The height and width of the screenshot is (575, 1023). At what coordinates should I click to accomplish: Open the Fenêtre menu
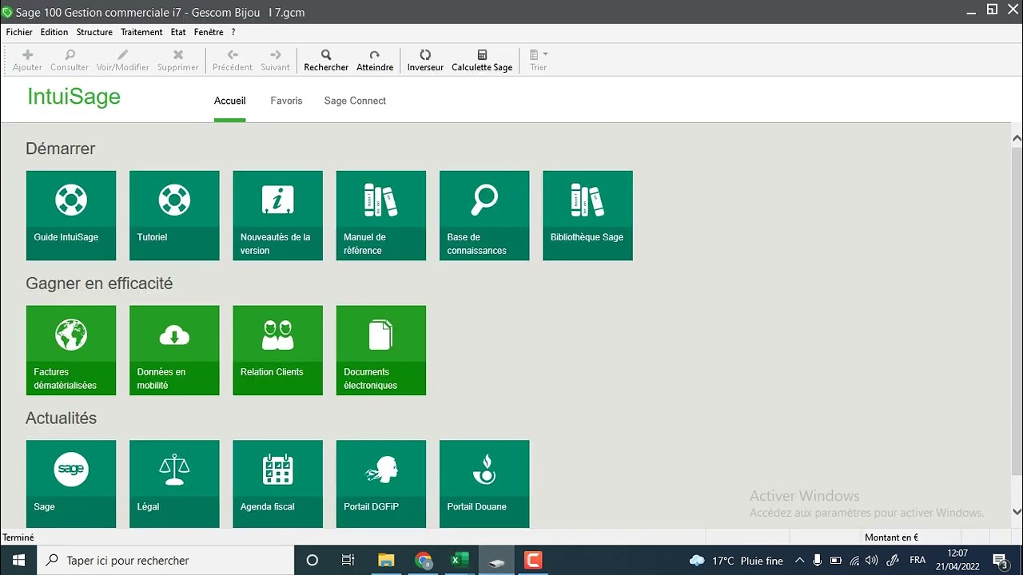pos(209,32)
